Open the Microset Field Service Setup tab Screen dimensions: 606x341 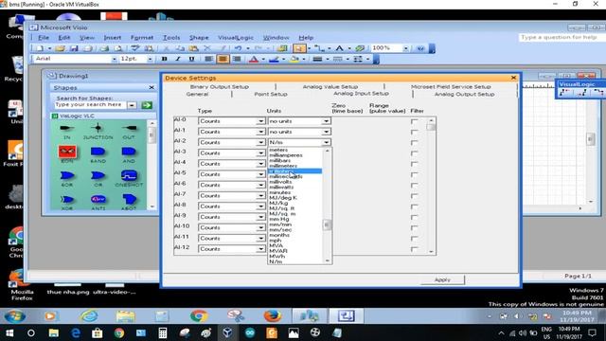[451, 86]
